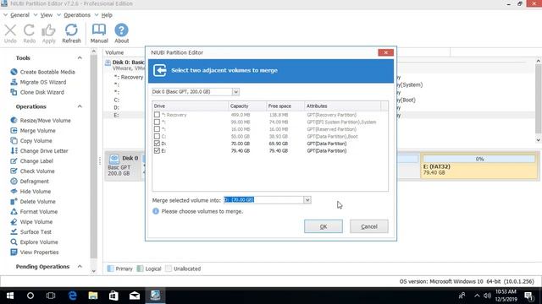
Task: Open the General menu
Action: pyautogui.click(x=19, y=15)
